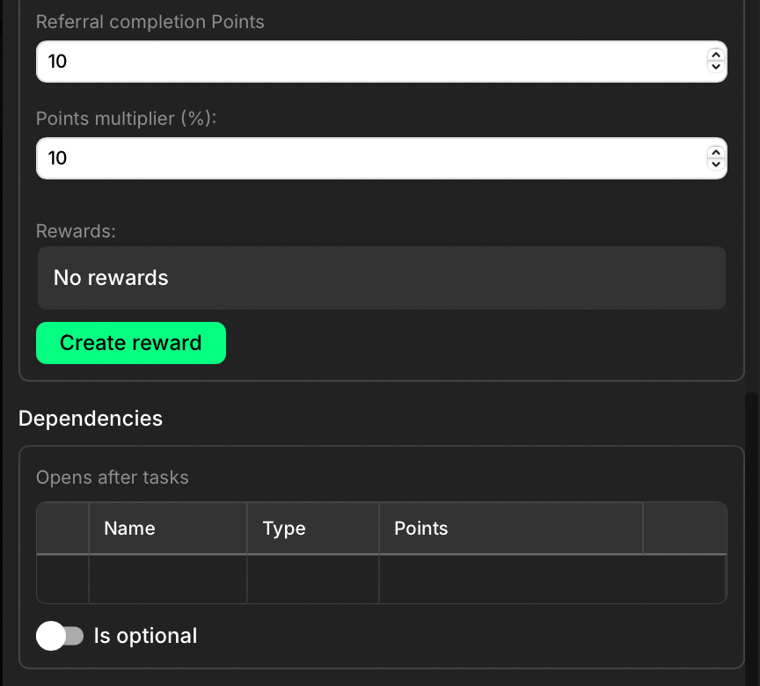Decrement Points multiplier using down arrow
760x686 pixels.
[716, 164]
